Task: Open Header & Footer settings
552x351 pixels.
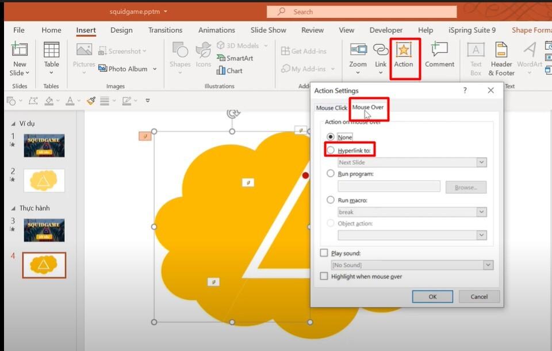Action: tap(501, 56)
